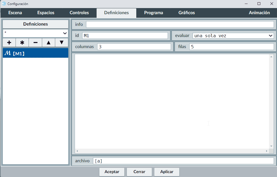Click the Cerrar button
The height and width of the screenshot is (177, 277).
[x=139, y=172]
